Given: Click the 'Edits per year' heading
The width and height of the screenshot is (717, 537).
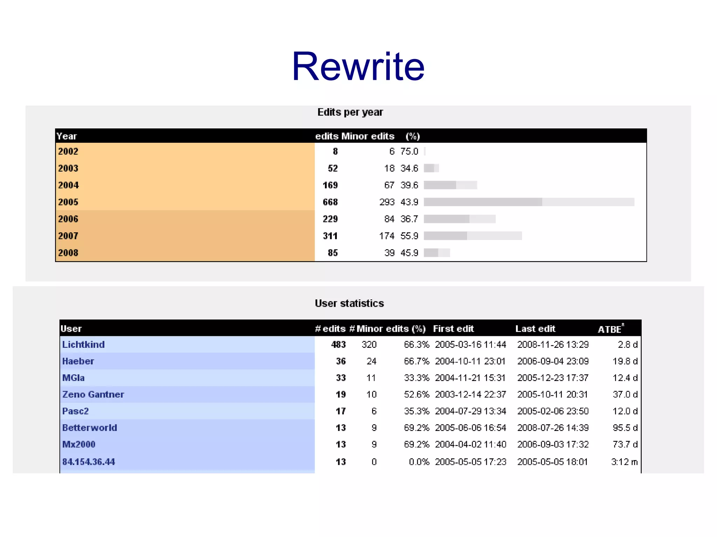Looking at the screenshot, I should [350, 112].
